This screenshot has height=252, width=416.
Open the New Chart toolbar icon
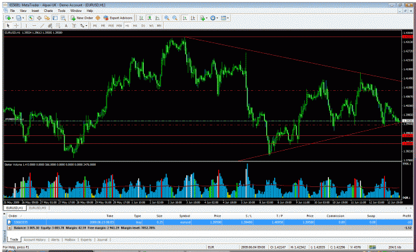pyautogui.click(x=8, y=18)
